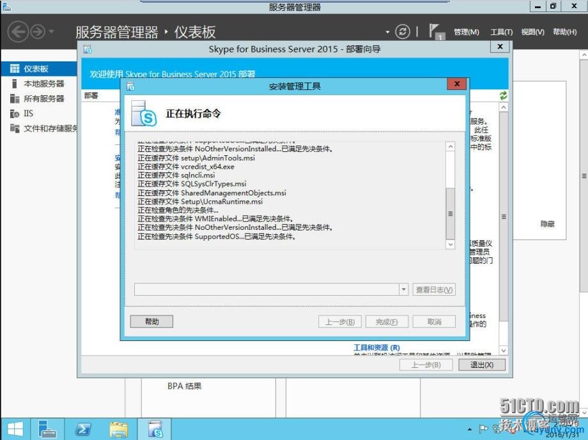588x440 pixels.
Task: Open the 视图(V) menu
Action: (532, 32)
